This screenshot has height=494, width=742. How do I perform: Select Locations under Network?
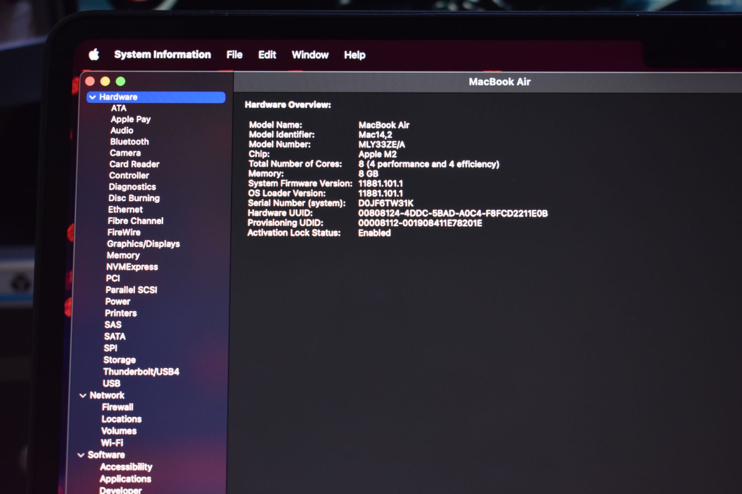click(x=121, y=419)
